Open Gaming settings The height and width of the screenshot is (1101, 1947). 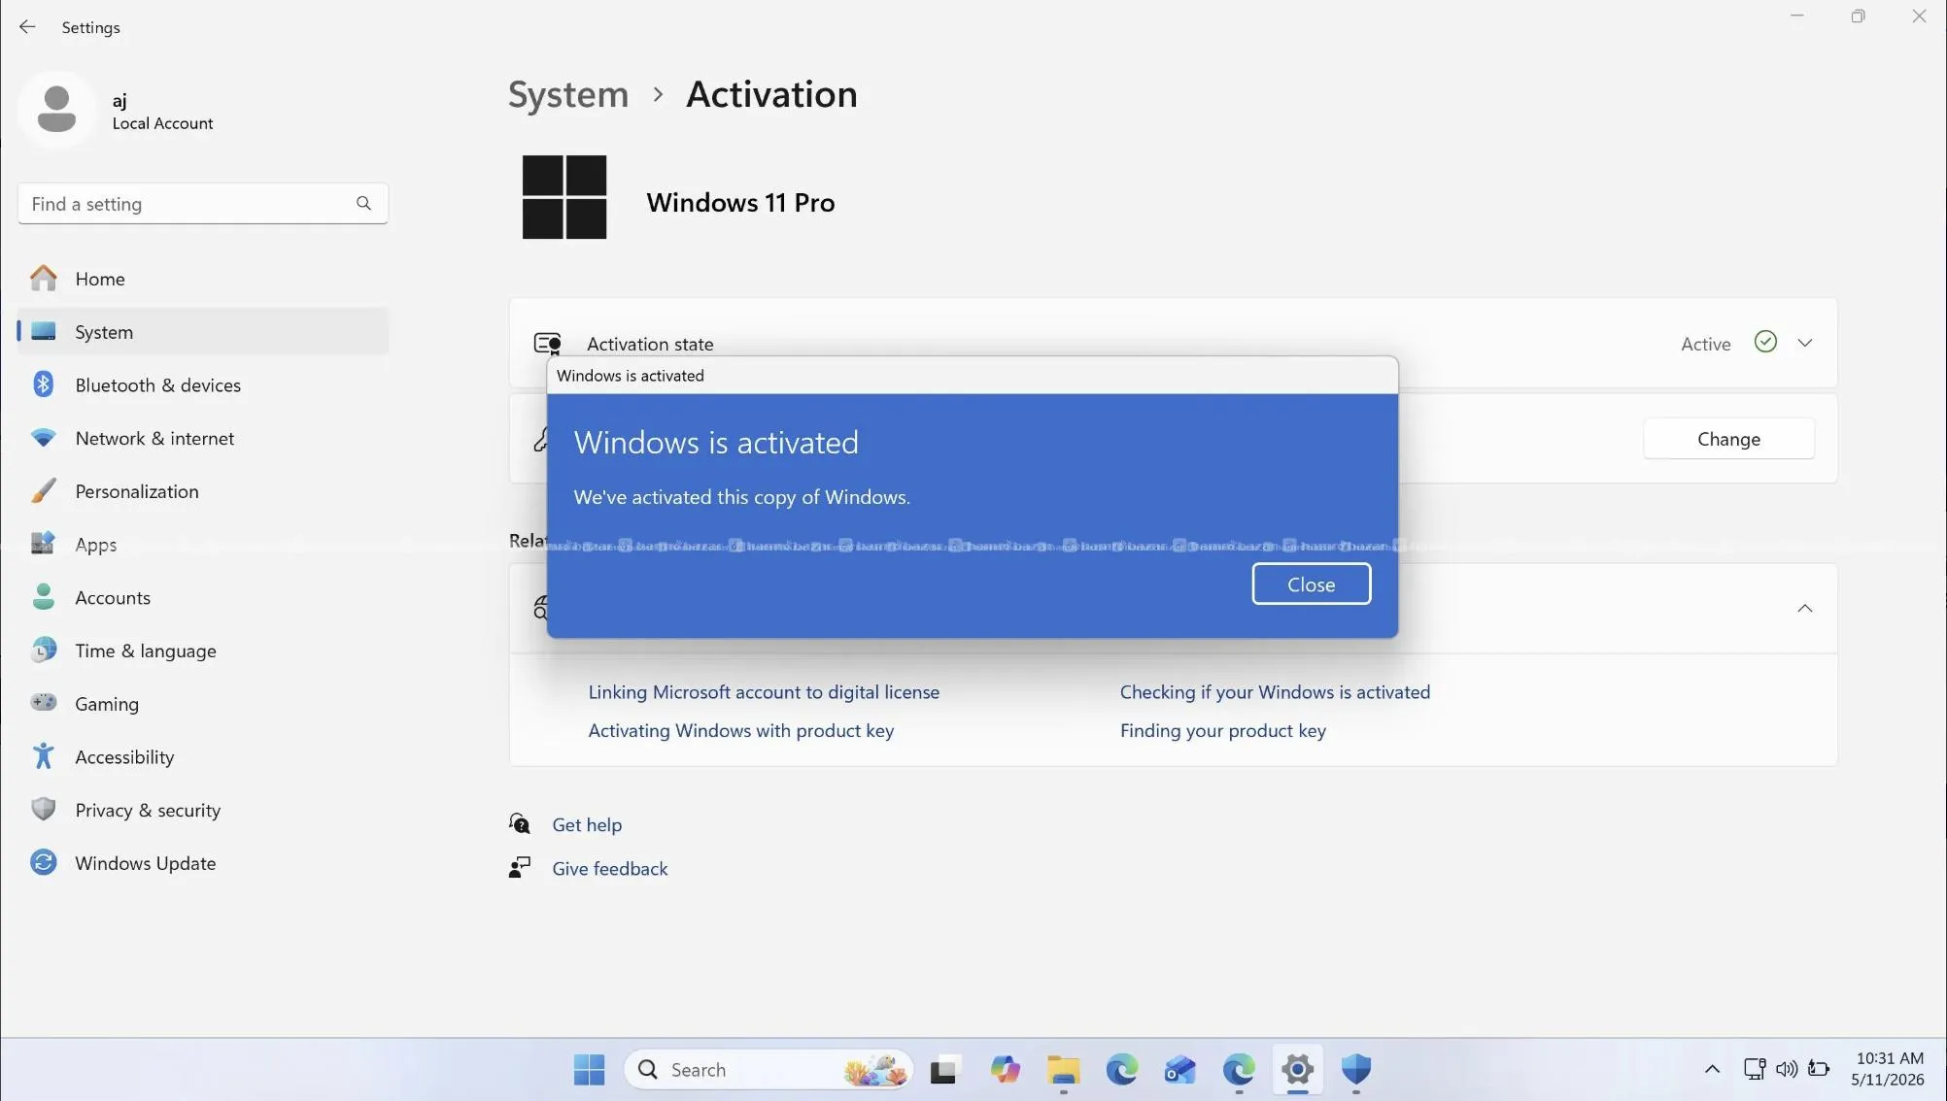coord(203,704)
